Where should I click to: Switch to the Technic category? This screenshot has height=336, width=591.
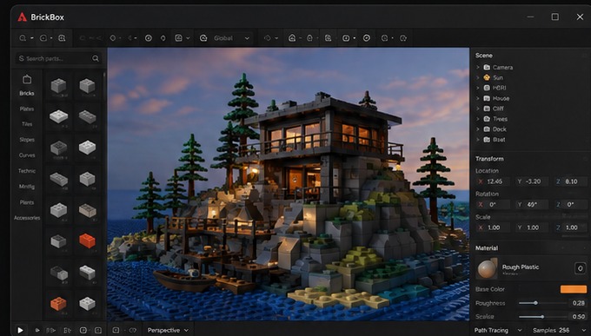pyautogui.click(x=27, y=171)
